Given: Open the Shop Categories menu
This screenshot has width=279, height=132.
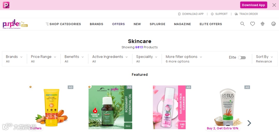Looking at the screenshot, I should pos(63,24).
